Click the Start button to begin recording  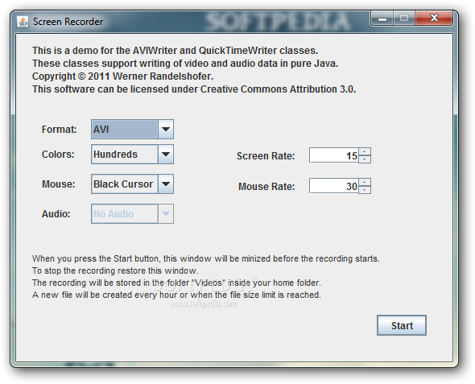(402, 325)
